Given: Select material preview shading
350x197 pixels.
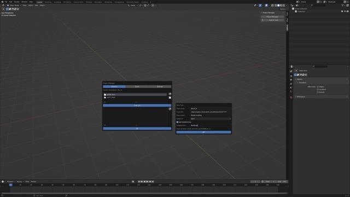Looking at the screenshot, I should 281,5.
